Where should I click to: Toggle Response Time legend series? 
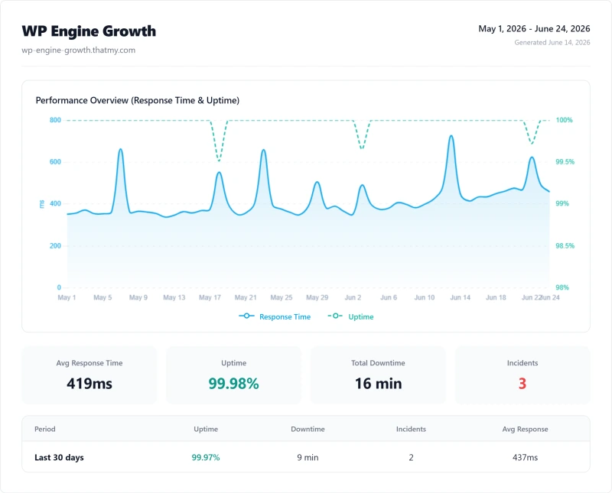pos(275,316)
